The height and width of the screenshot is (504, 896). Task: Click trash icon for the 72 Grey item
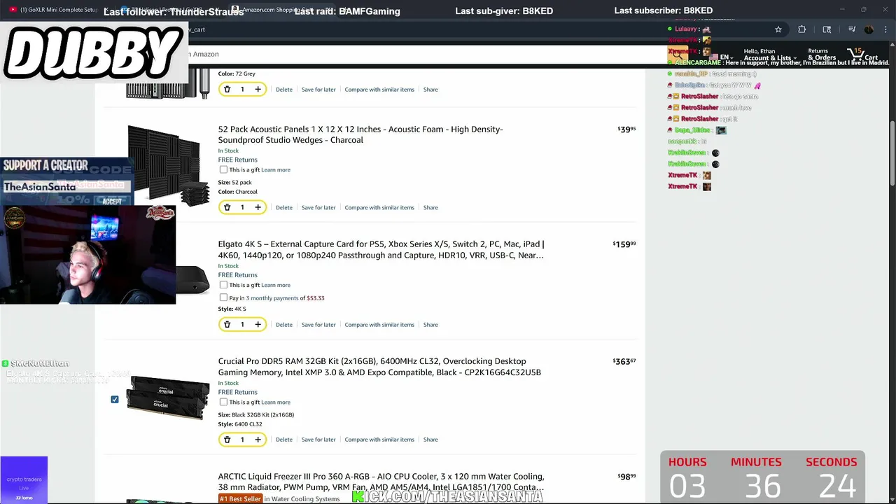[227, 90]
